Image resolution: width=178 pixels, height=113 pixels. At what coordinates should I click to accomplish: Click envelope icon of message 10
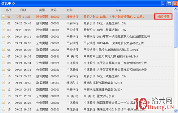(x=3, y=76)
